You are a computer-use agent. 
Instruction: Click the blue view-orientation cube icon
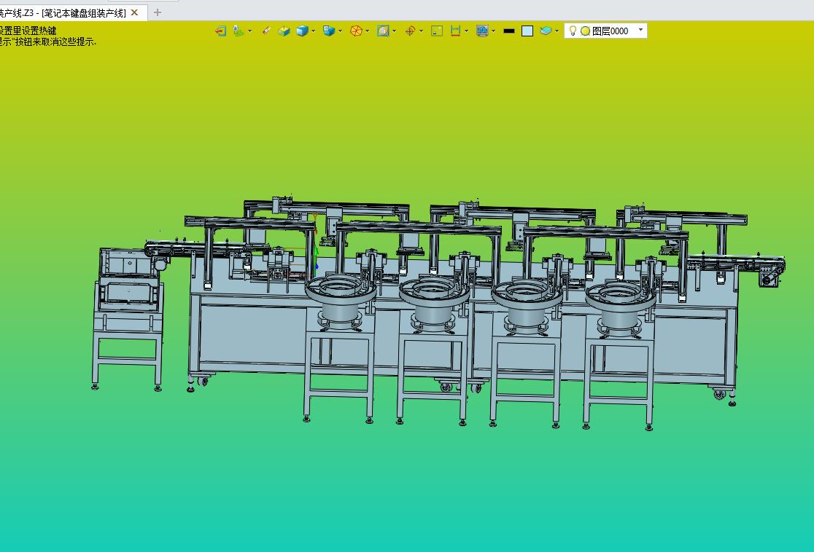[328, 31]
